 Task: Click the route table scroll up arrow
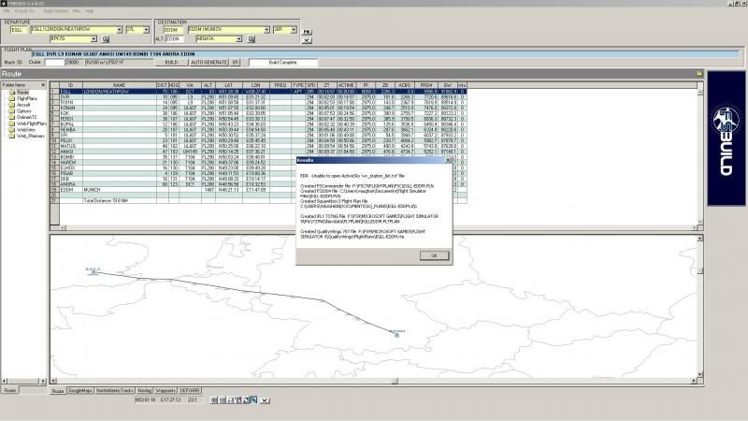coord(699,92)
